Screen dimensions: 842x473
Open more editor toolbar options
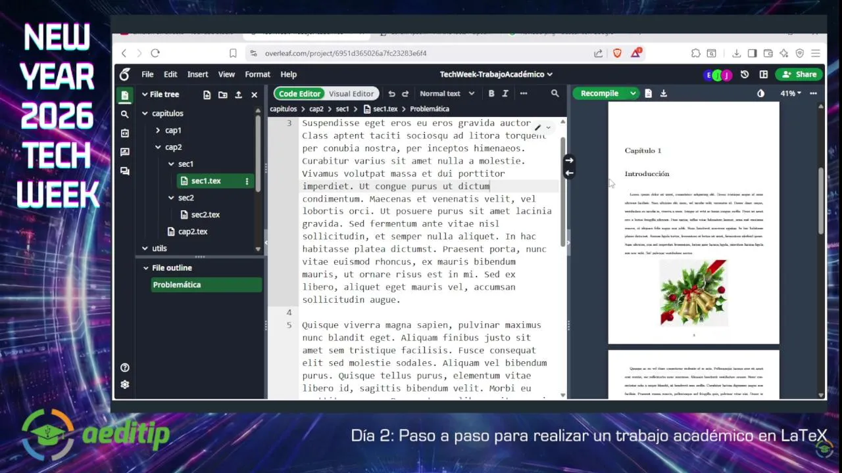[524, 94]
